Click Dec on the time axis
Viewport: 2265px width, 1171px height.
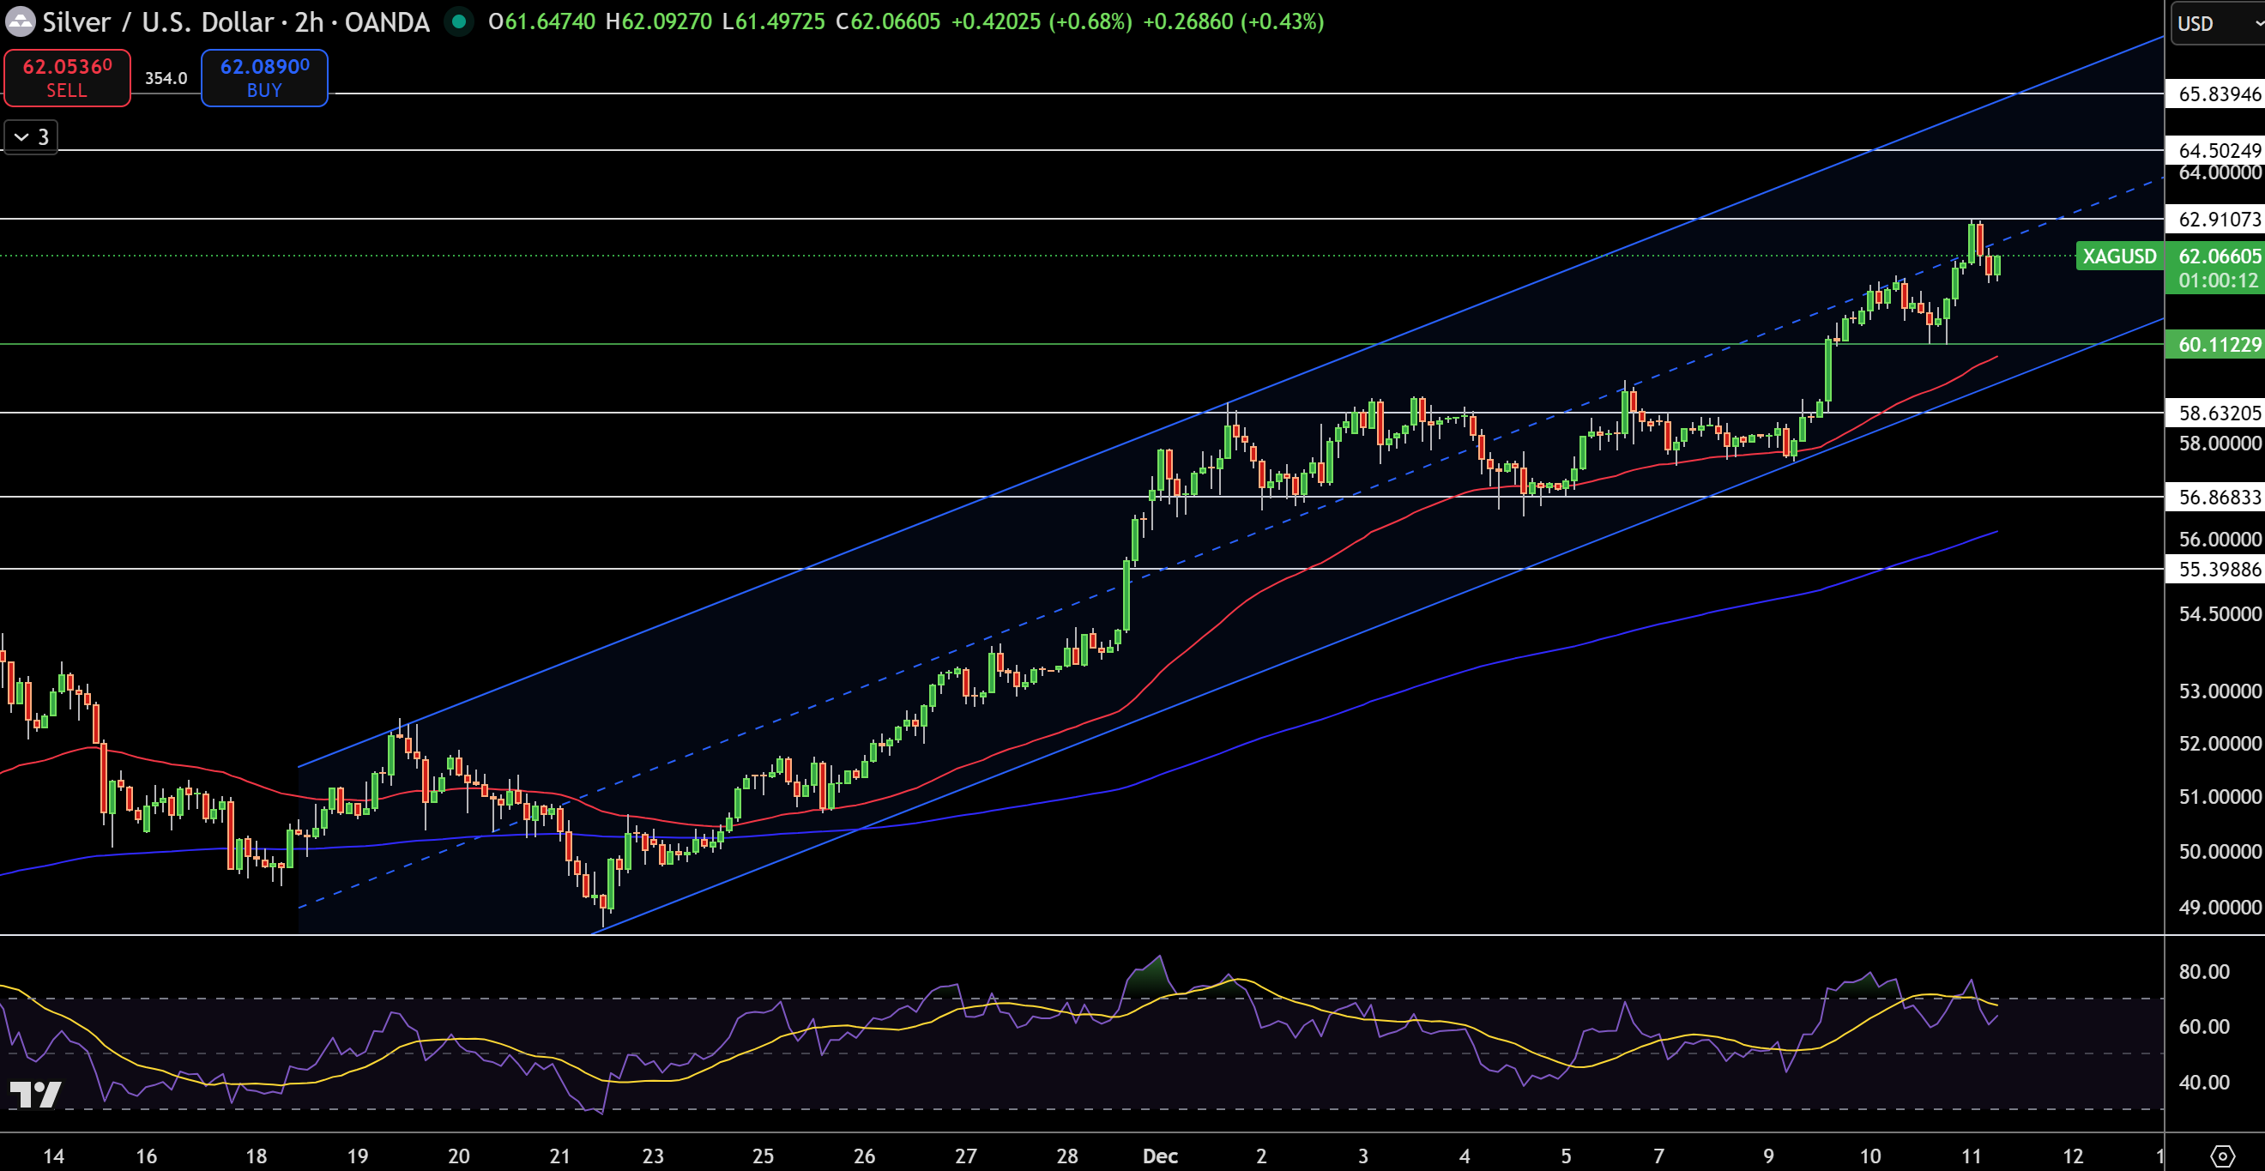pos(1160,1156)
